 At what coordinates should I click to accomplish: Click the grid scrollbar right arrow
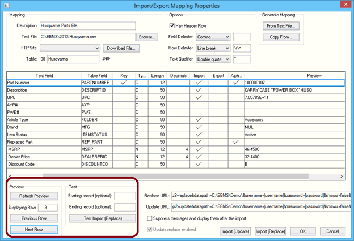coord(342,177)
